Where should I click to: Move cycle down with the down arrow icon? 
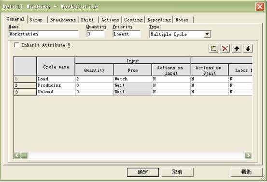248,49
